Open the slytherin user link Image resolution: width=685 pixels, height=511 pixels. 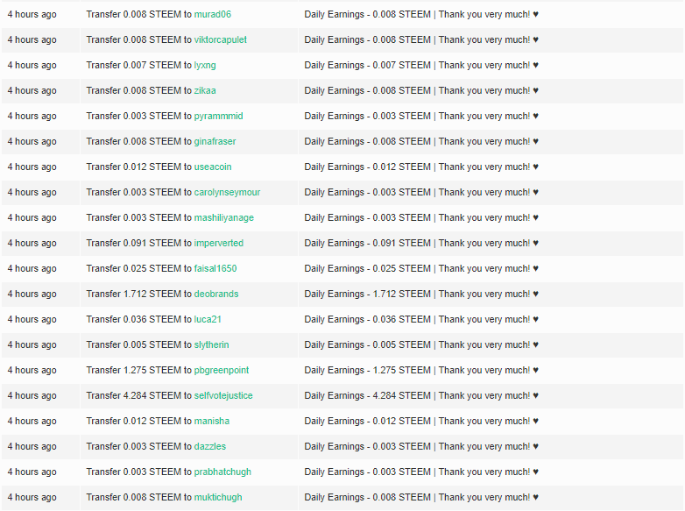(211, 344)
